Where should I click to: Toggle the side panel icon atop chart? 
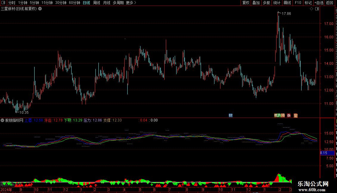click(317, 9)
